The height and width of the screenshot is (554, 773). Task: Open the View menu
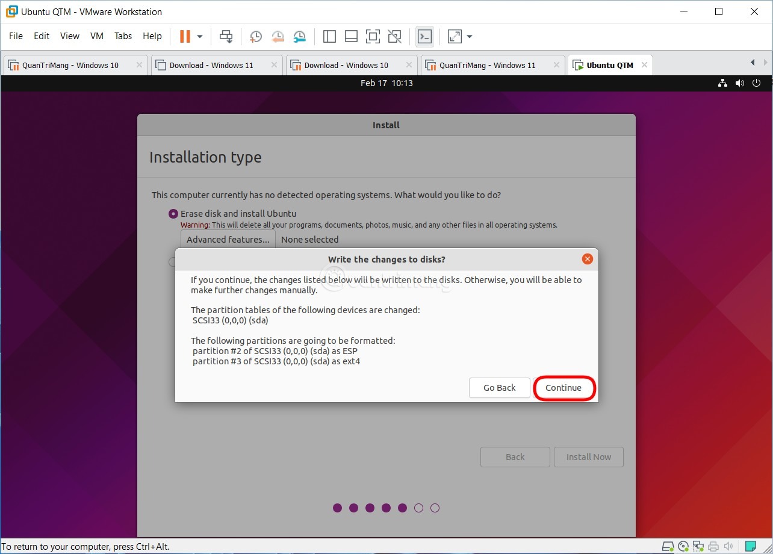point(70,36)
